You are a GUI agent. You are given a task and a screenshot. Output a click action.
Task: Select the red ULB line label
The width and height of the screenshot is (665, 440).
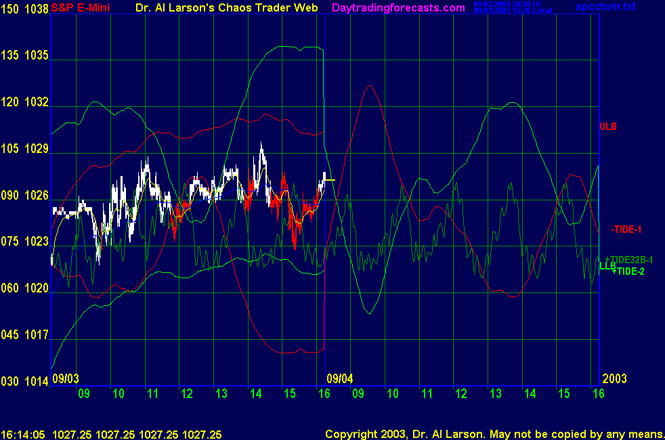(x=607, y=126)
